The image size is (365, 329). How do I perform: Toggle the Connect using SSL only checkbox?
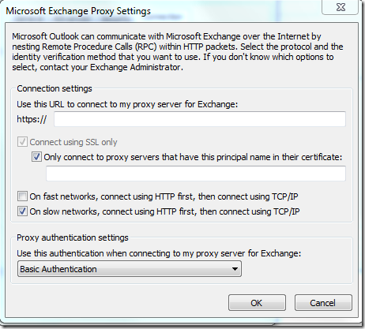click(x=22, y=142)
